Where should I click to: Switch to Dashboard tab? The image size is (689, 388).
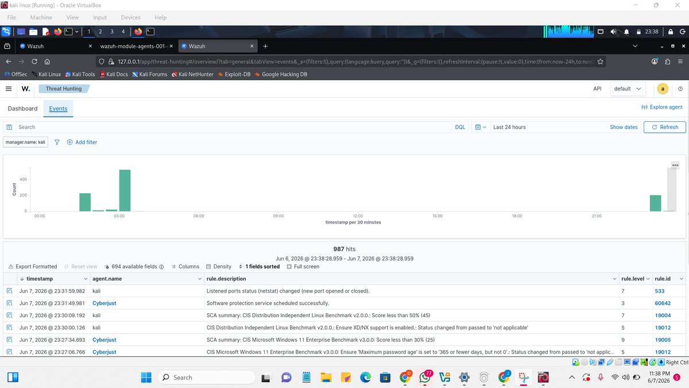coord(22,109)
